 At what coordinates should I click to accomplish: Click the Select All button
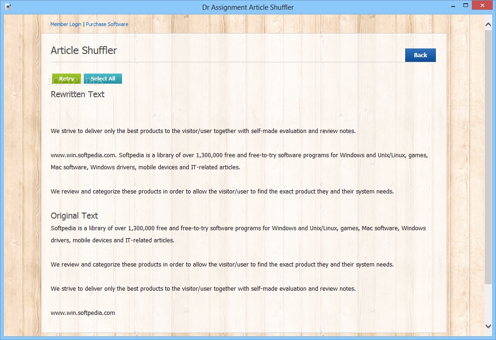tap(103, 79)
